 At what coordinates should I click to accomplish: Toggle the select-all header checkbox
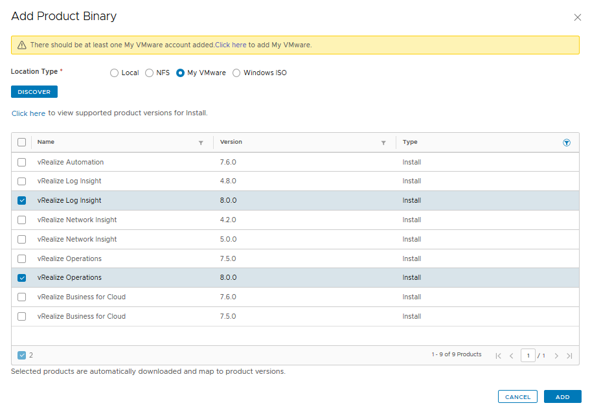click(22, 143)
